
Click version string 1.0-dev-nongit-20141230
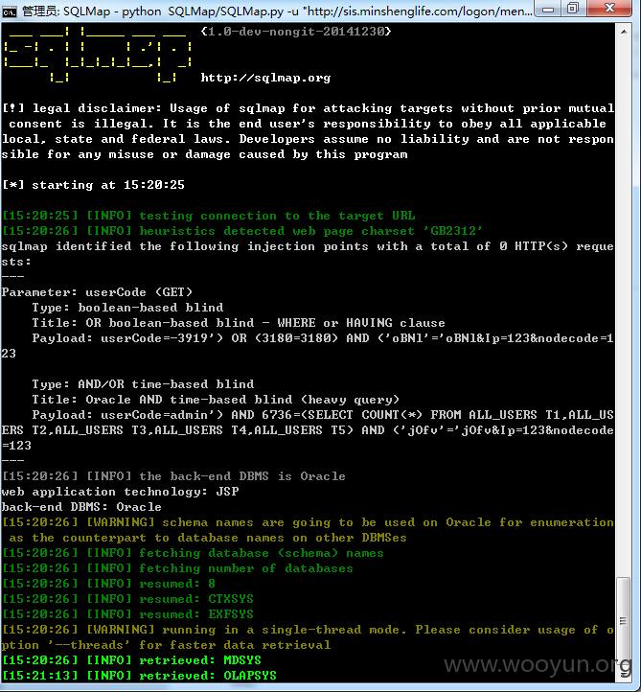pos(296,32)
